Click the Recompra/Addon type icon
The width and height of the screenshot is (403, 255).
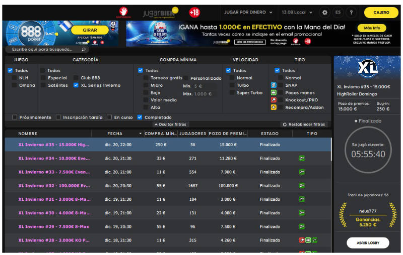click(x=274, y=107)
